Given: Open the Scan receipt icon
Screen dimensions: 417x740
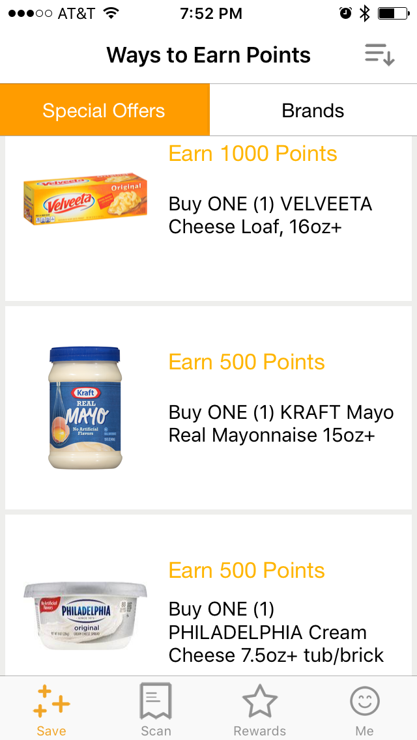Looking at the screenshot, I should pos(156,702).
